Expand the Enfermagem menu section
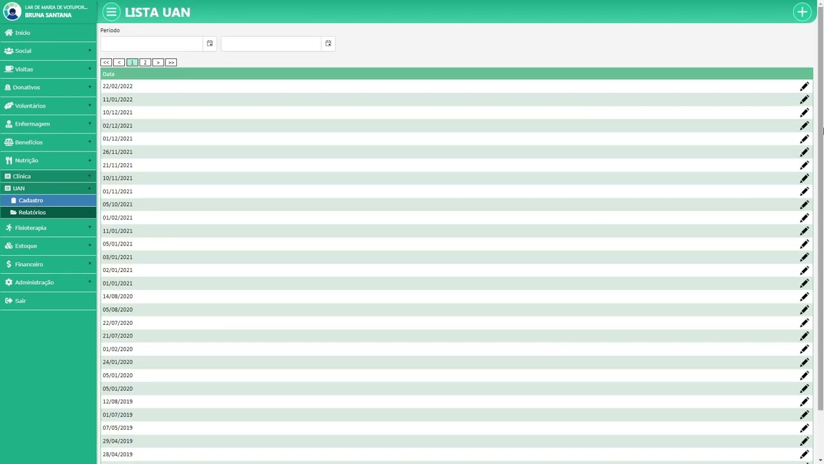 point(48,124)
